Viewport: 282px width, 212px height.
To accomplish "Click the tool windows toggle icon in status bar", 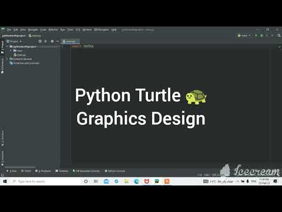I will point(2,175).
